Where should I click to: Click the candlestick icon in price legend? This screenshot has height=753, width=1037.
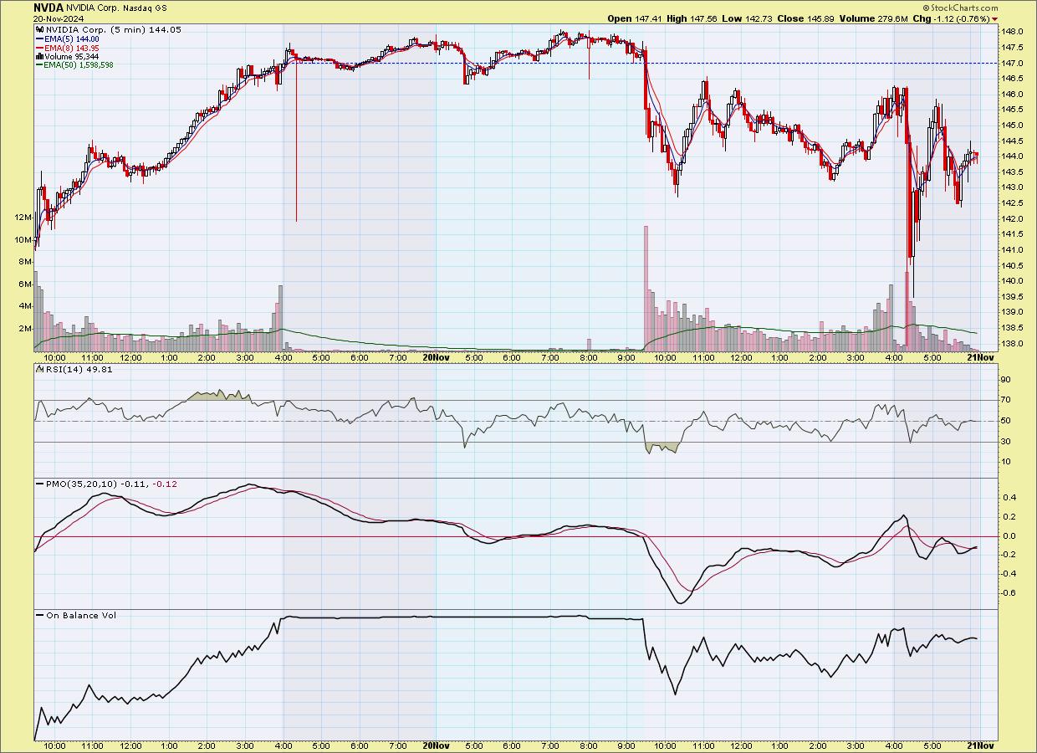pos(39,29)
